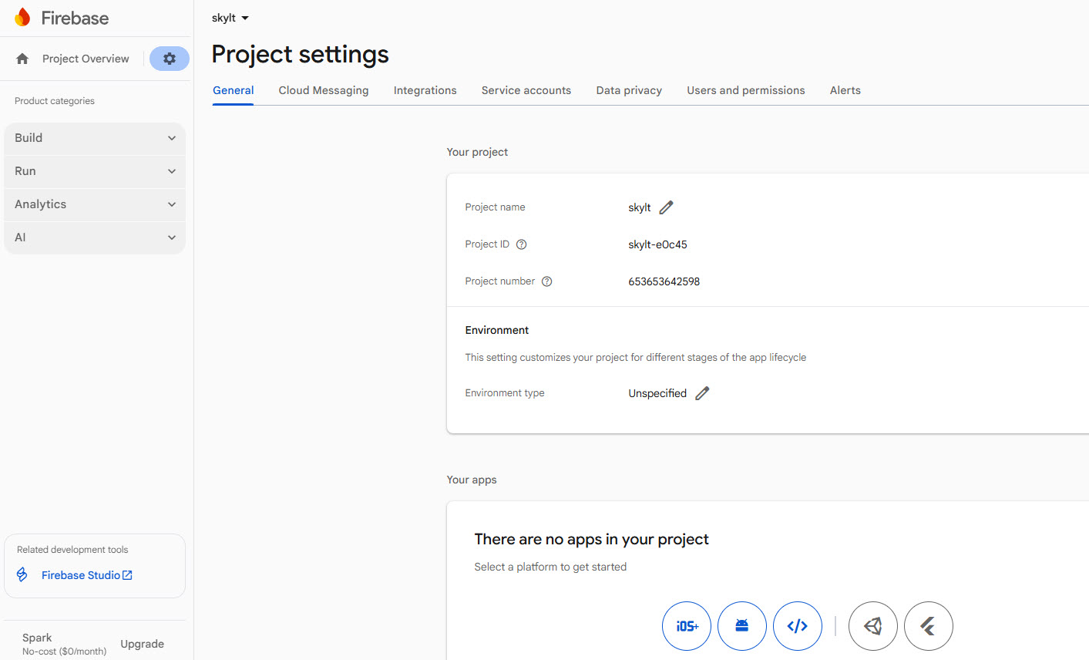Click the Product categories label
Image resolution: width=1089 pixels, height=660 pixels.
[x=55, y=101]
